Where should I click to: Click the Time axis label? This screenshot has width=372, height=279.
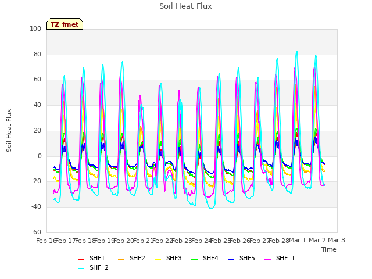(x=329, y=249)
